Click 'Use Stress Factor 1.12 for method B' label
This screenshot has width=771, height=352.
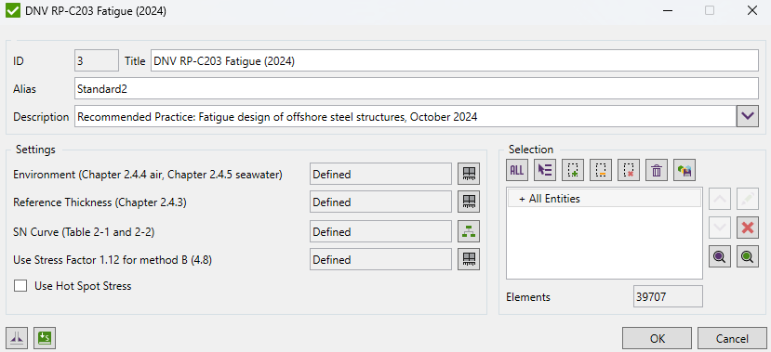(113, 260)
